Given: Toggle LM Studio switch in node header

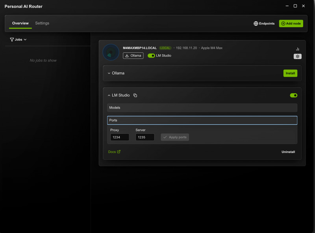Looking at the screenshot, I should pos(151,55).
